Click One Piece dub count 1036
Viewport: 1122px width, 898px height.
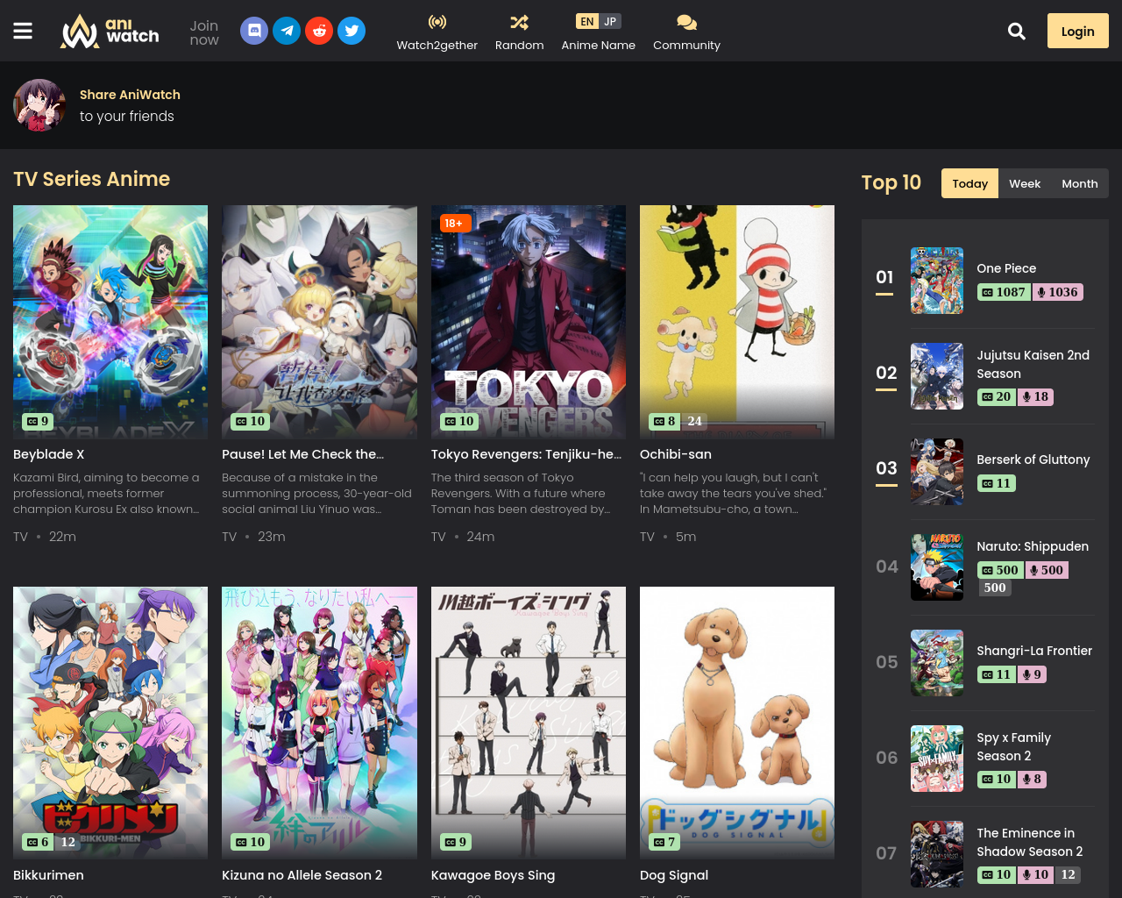(x=1057, y=292)
